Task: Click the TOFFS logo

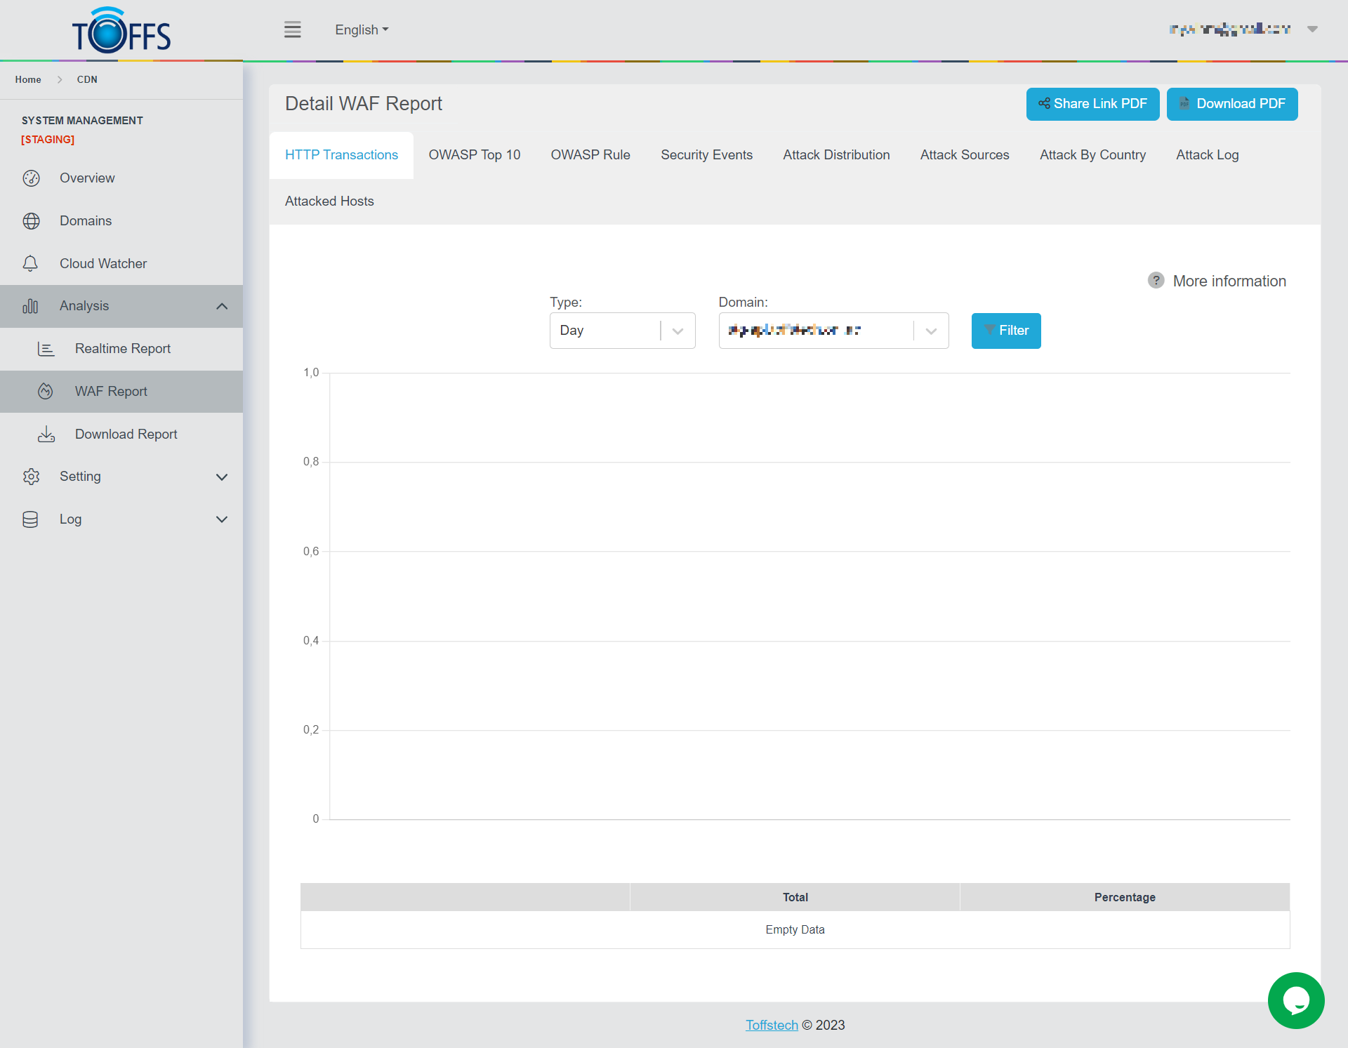Action: pyautogui.click(x=121, y=31)
